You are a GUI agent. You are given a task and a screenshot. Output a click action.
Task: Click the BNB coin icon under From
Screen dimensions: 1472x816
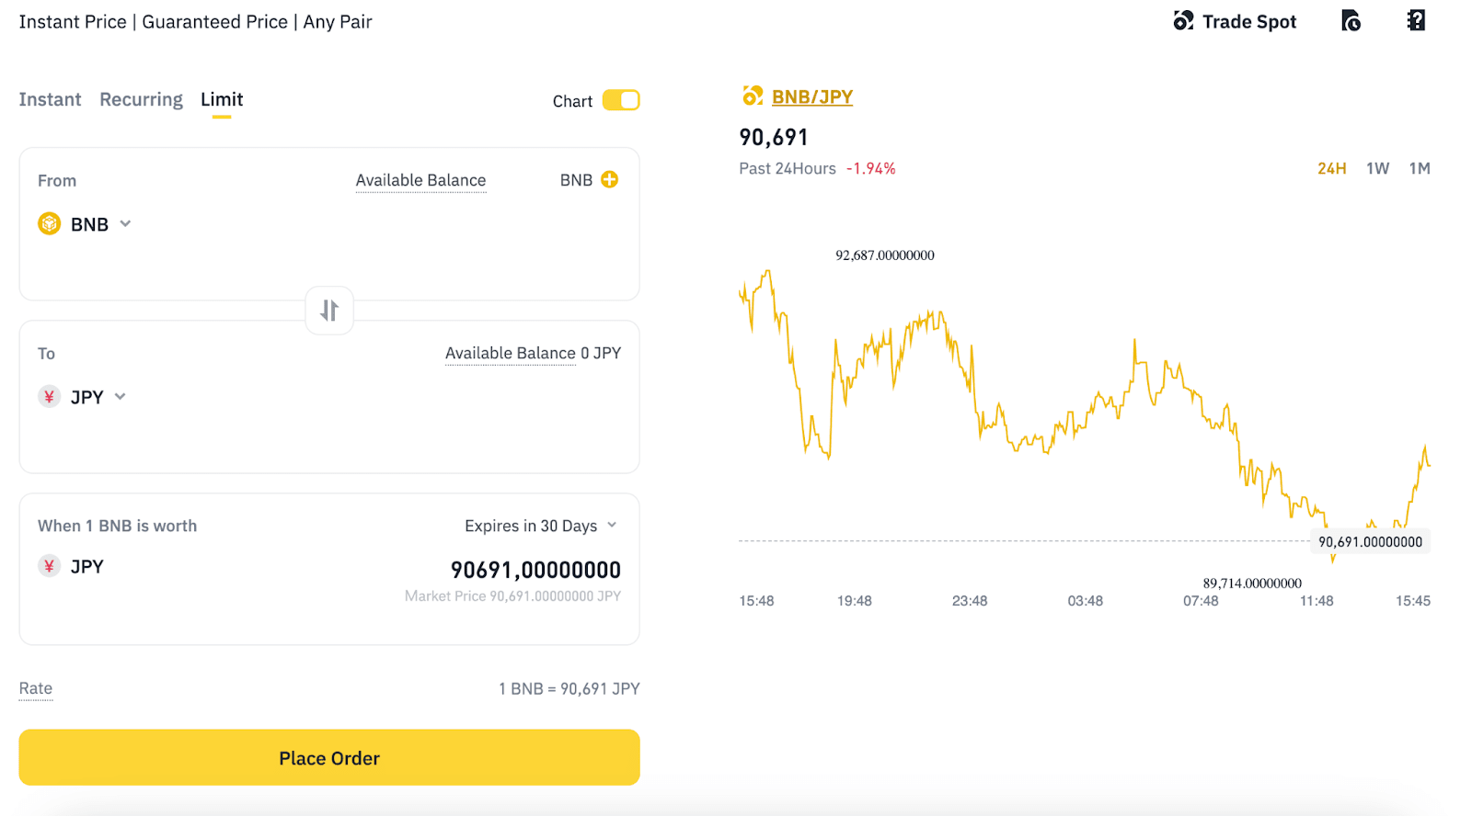click(49, 224)
